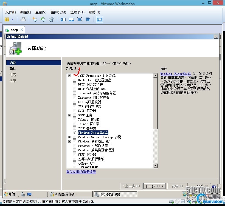Check the WINS 服务器 checkbox
225x206 pixels.
point(74,154)
